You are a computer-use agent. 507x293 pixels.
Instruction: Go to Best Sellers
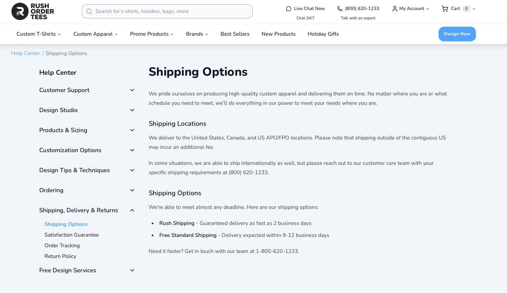click(x=235, y=34)
